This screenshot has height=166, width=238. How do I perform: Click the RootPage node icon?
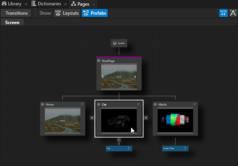[x=99, y=60]
